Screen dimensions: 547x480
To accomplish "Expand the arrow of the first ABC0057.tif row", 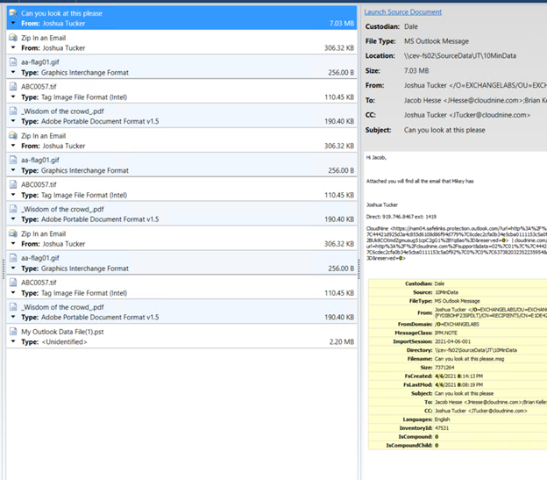I will pos(13,97).
